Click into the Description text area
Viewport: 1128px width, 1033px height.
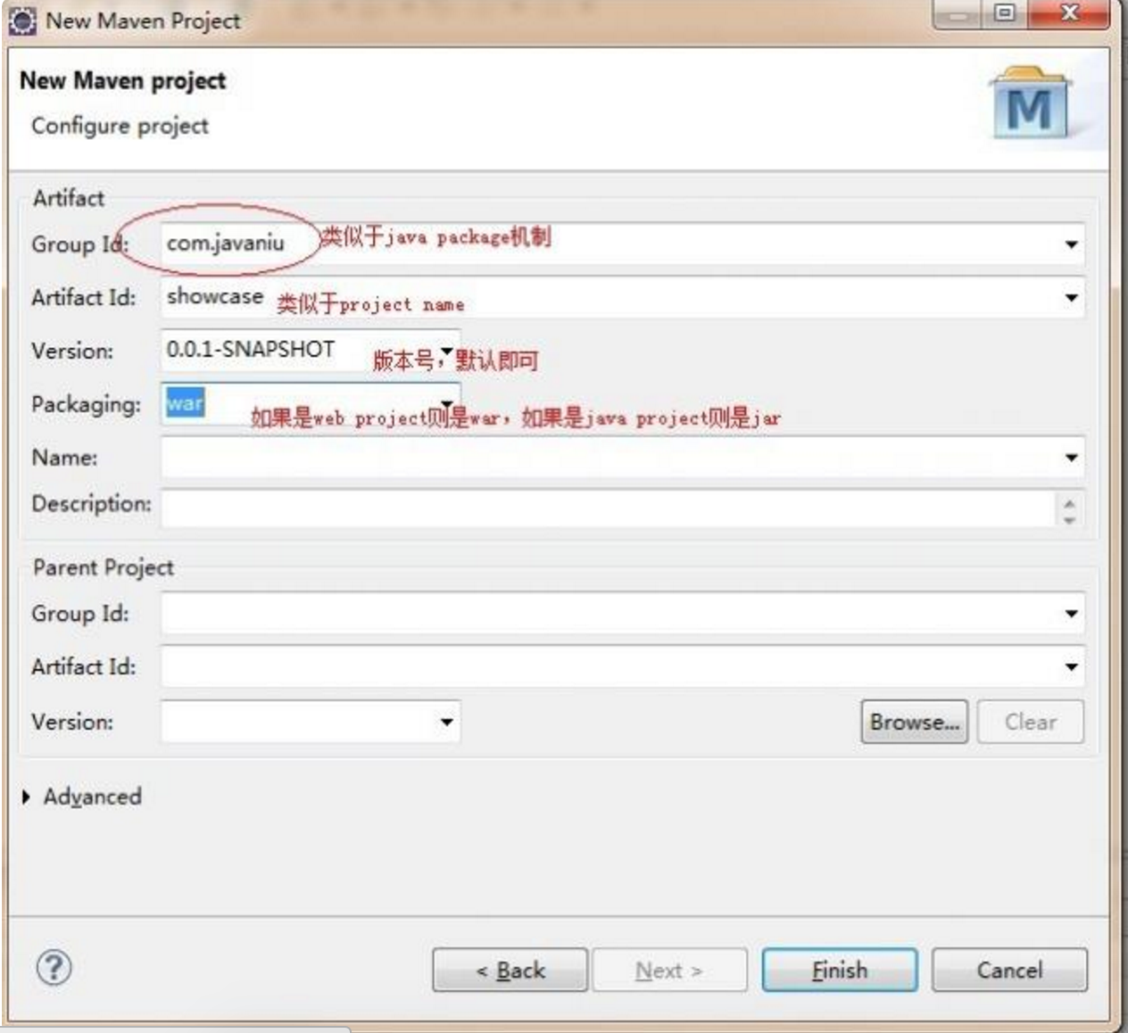click(609, 508)
